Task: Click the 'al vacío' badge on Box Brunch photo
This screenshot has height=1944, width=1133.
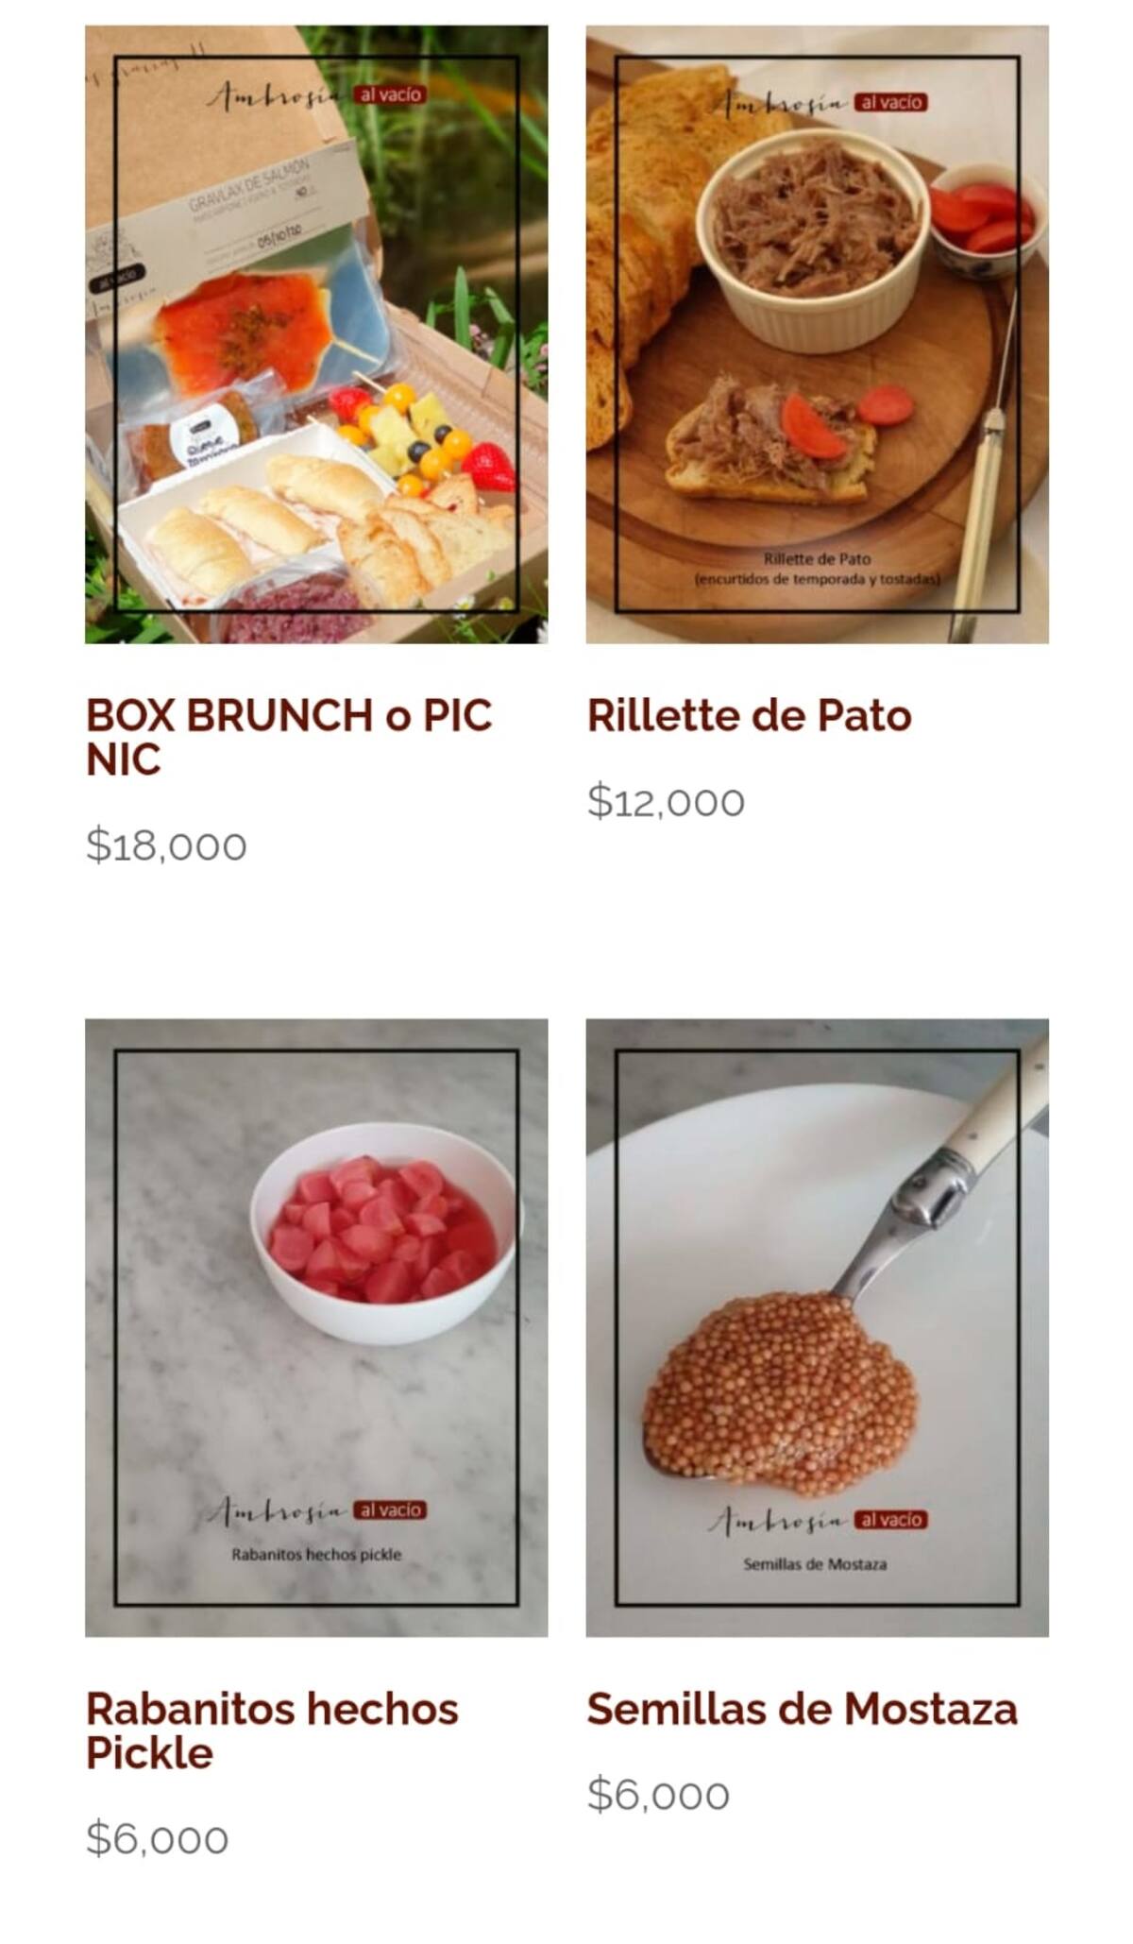Action: 390,94
